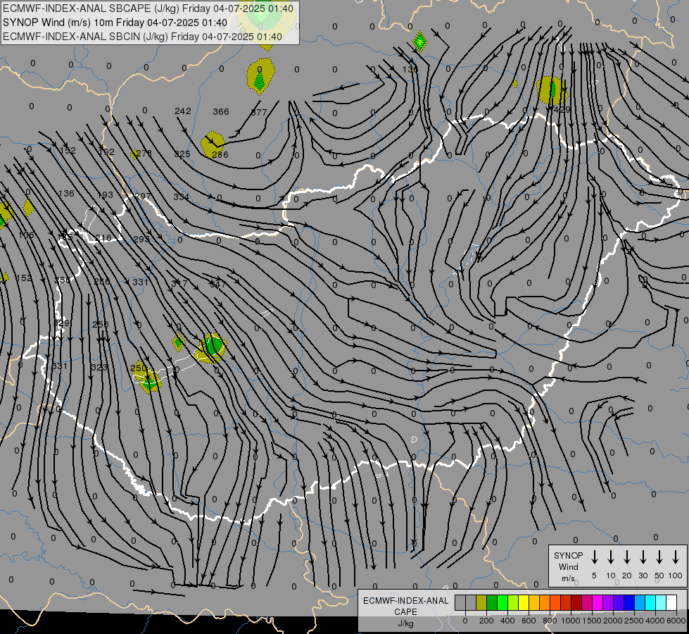Screen dimensions: 689x634
Task: Click the map value 317
Action: [179, 283]
